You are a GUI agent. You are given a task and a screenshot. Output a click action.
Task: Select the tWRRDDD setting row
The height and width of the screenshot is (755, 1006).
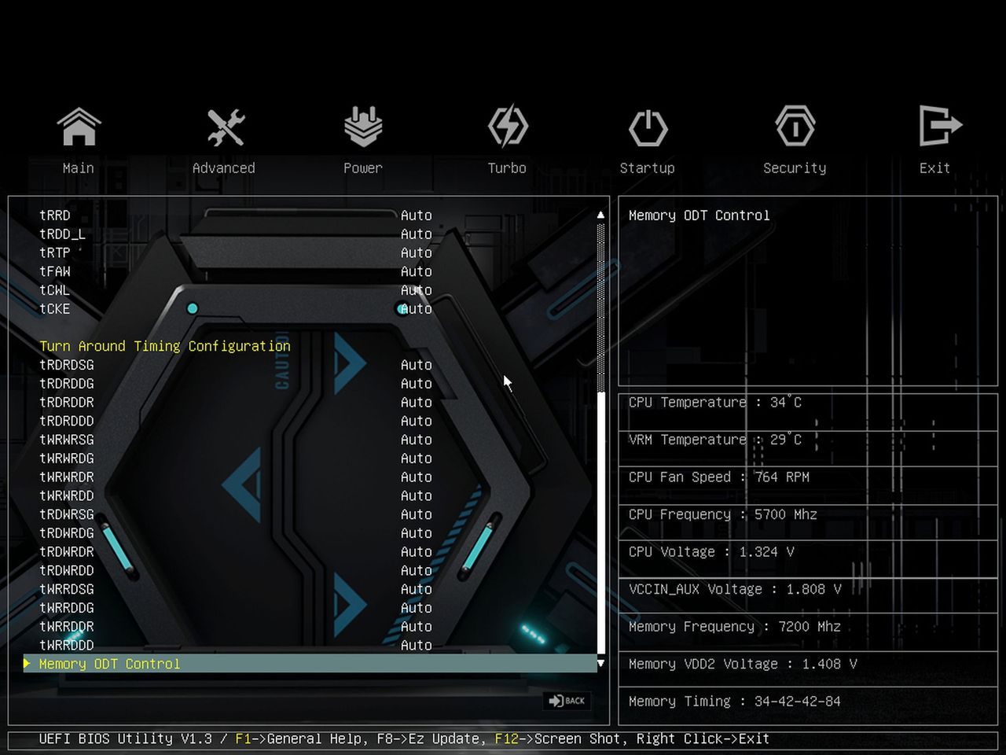(310, 646)
